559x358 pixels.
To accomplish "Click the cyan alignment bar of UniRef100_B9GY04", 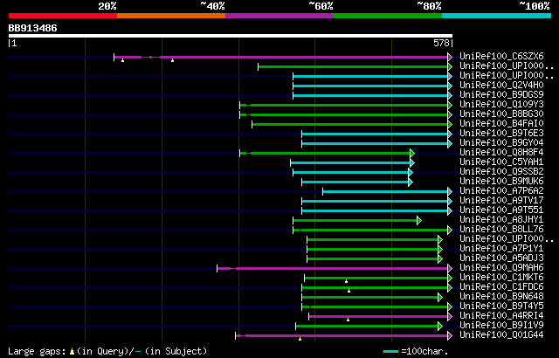I will 375,143.
